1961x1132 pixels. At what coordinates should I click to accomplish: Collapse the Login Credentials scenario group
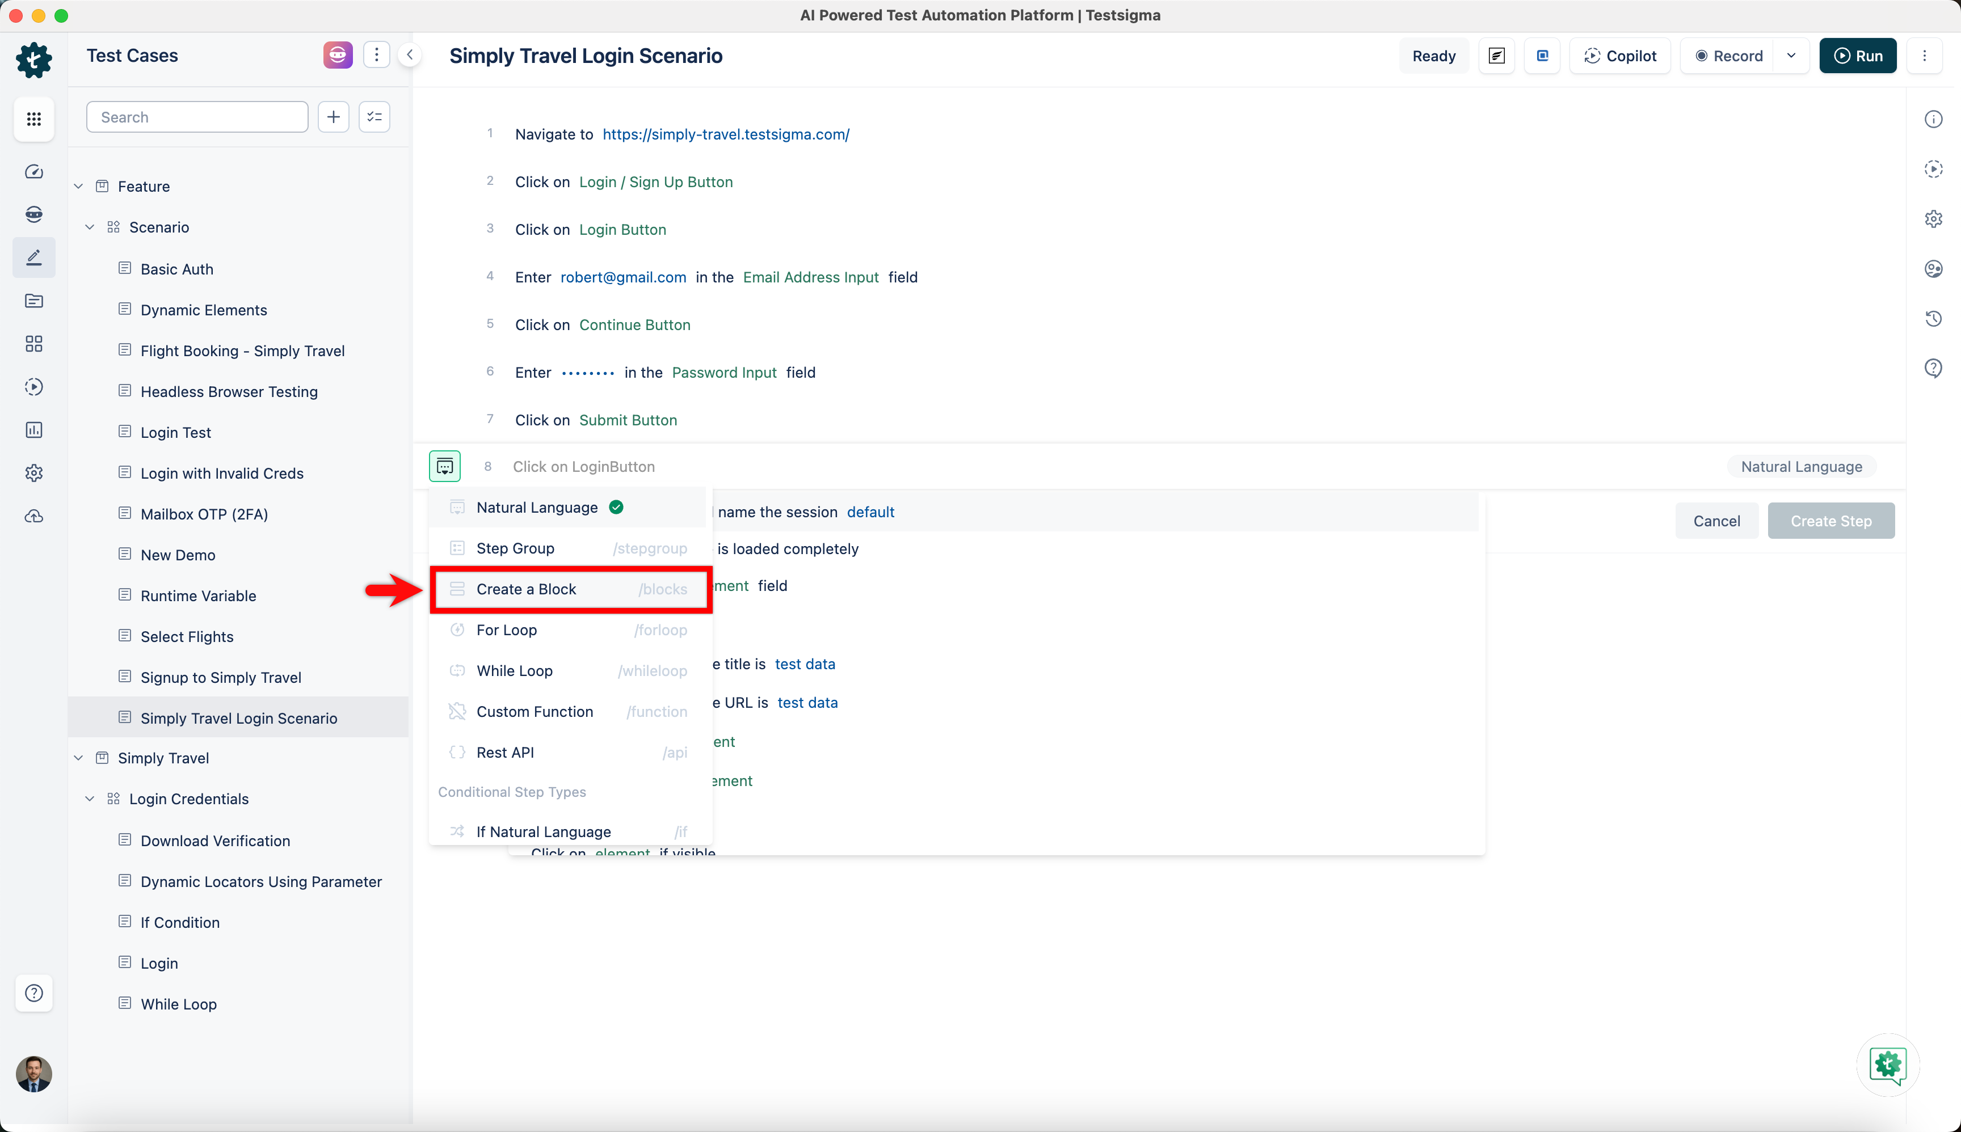90,799
